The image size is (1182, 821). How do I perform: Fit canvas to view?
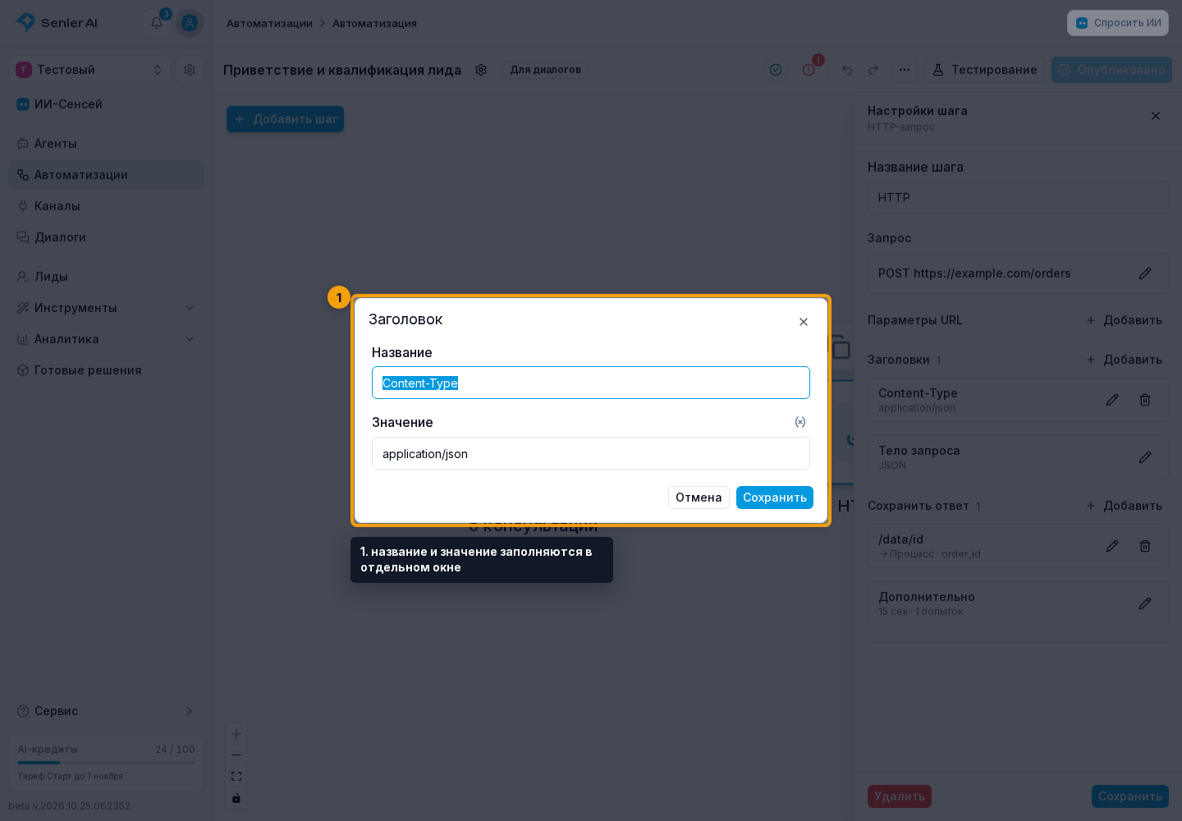click(x=236, y=777)
